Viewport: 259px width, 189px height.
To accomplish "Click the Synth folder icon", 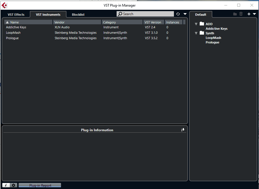I will coord(202,33).
